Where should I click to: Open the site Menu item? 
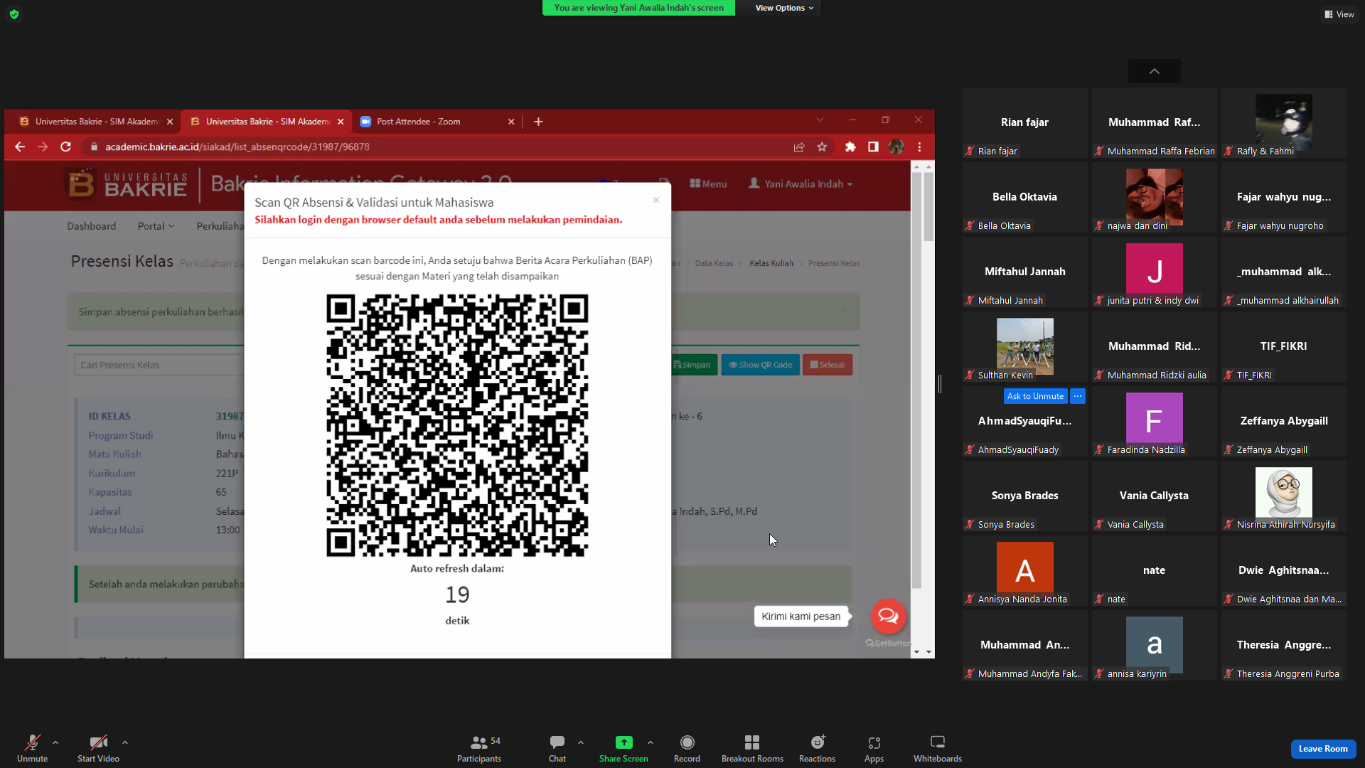coord(708,183)
